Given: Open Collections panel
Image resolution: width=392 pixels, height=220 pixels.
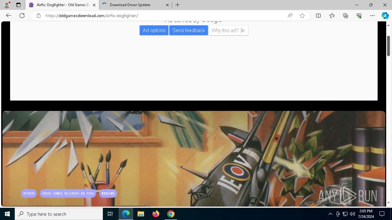Looking at the screenshot, I should coord(345,16).
